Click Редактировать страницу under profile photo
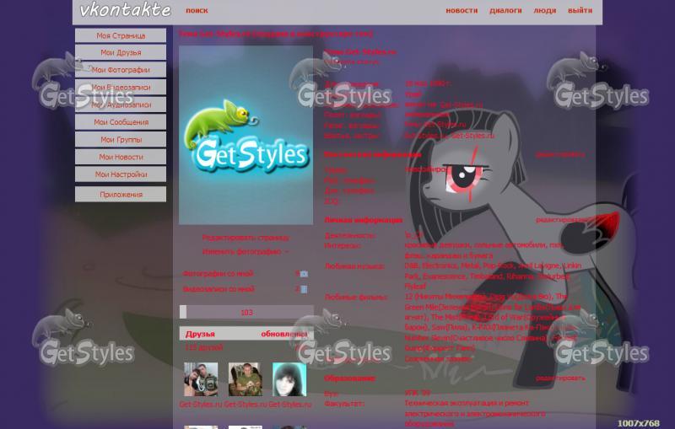This screenshot has height=429, width=675. pyautogui.click(x=245, y=238)
